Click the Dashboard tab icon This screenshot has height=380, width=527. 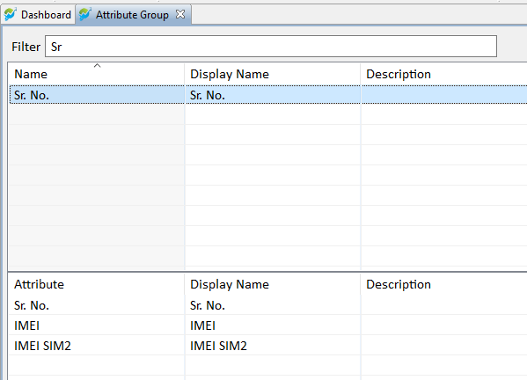tap(10, 14)
